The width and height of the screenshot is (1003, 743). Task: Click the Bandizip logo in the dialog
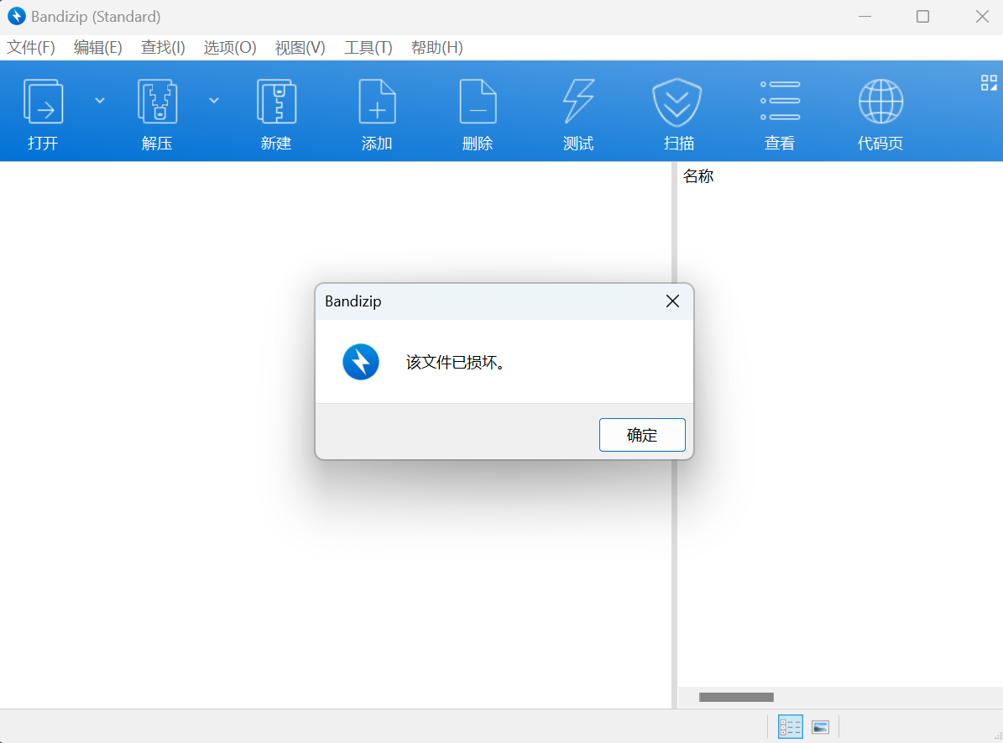point(361,362)
